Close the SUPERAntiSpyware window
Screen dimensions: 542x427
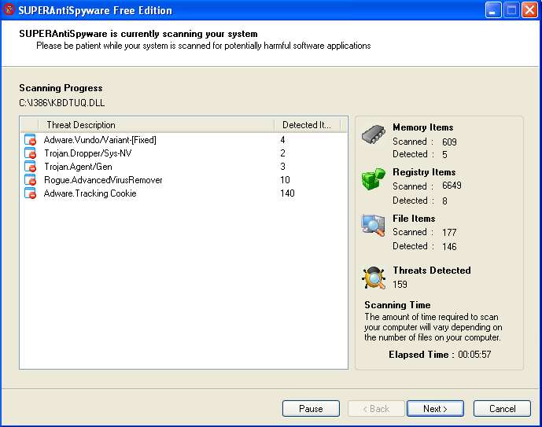tap(529, 9)
